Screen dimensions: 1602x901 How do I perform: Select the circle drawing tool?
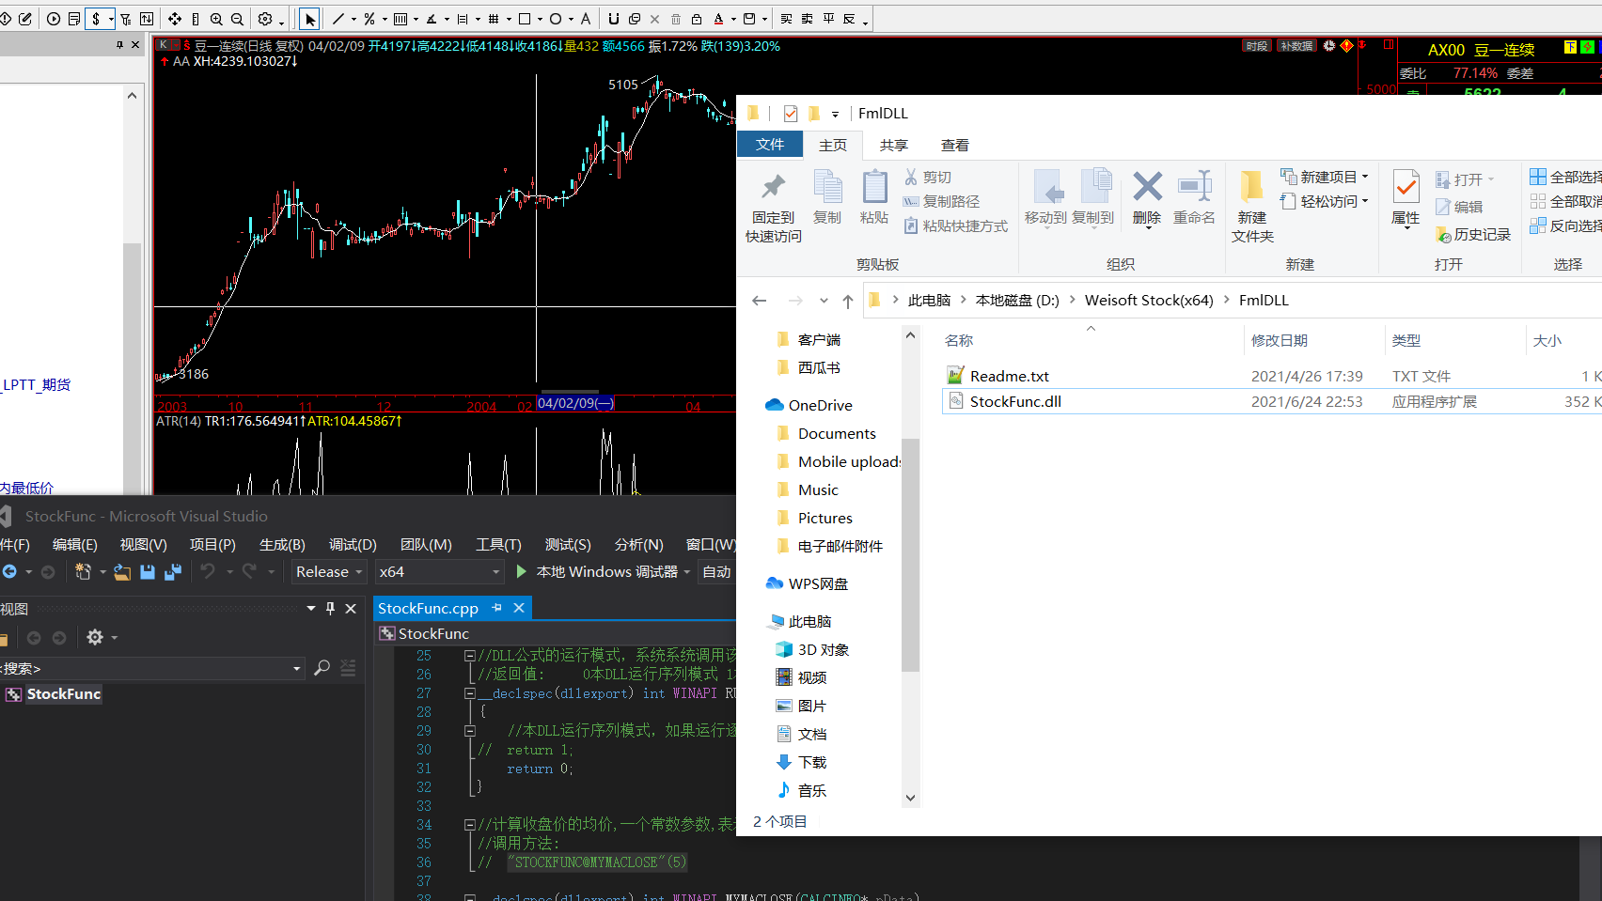point(556,19)
